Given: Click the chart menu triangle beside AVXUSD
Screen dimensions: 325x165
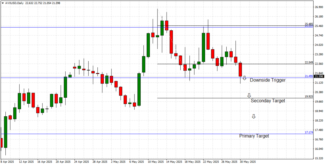Looking at the screenshot, I should click(x=3, y=3).
